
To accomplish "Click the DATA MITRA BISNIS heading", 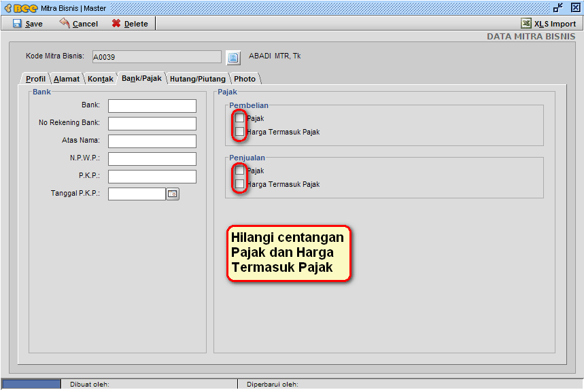I will [531, 37].
